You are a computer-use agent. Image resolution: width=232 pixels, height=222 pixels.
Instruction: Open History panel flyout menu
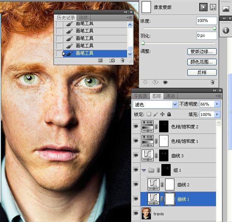click(x=129, y=18)
